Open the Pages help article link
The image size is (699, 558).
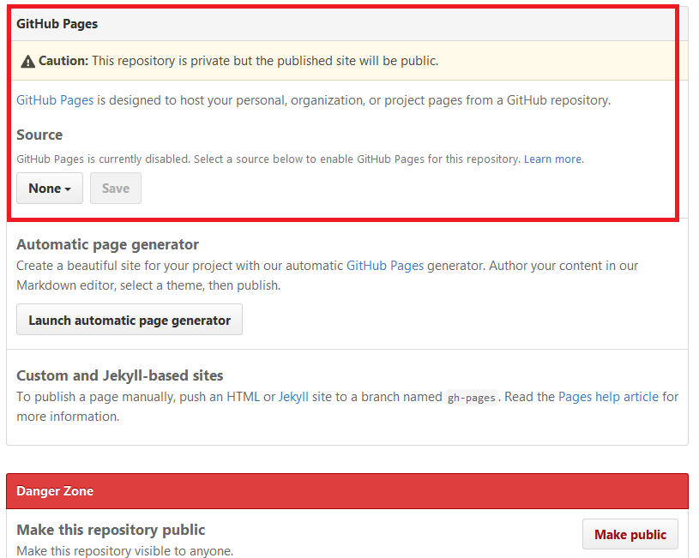608,397
